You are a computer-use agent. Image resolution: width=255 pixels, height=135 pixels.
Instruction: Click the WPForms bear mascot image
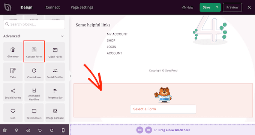163,95
